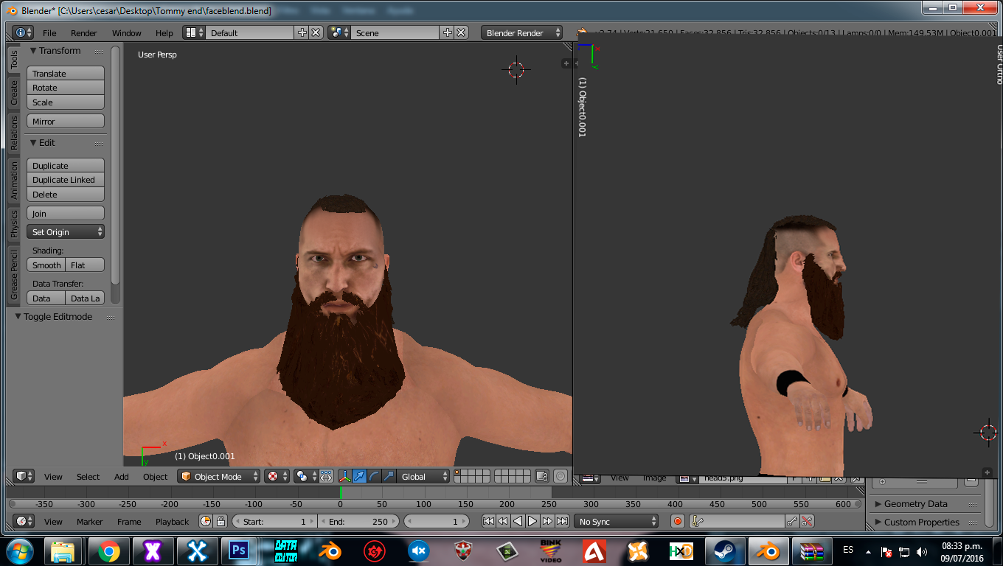Toggle lock layers to scene
The height and width of the screenshot is (566, 1003).
(541, 476)
